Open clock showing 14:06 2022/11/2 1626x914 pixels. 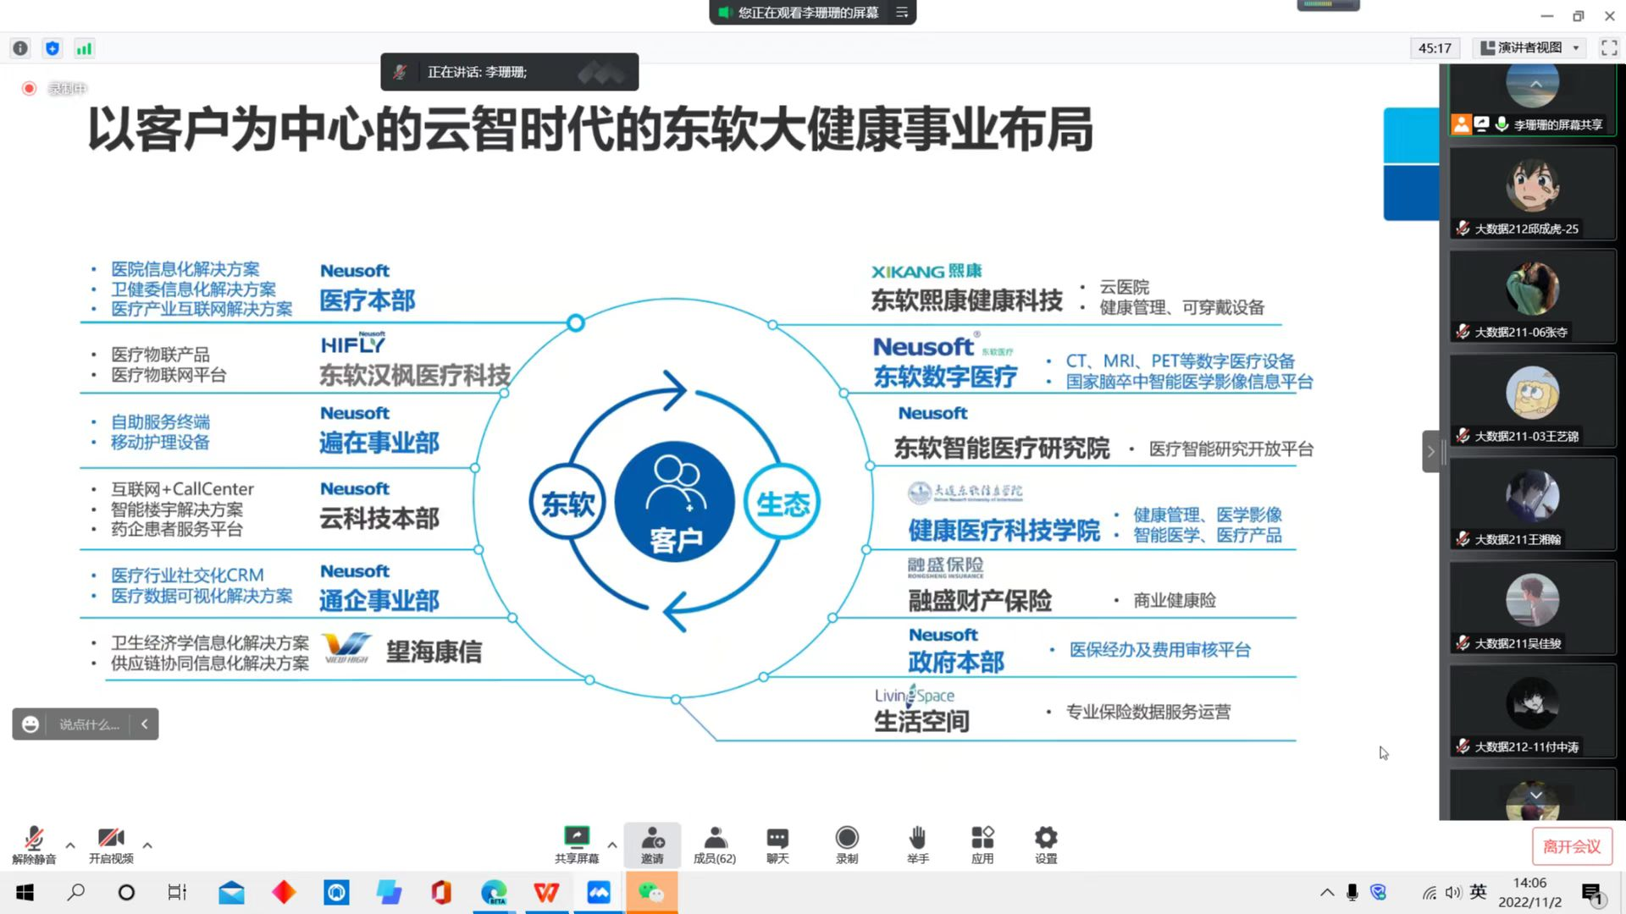(x=1529, y=892)
